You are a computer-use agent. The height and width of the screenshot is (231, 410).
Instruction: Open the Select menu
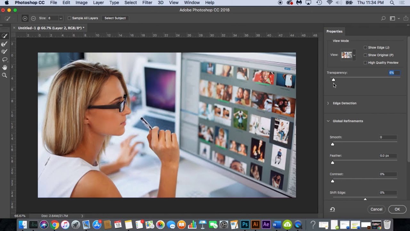131,3
